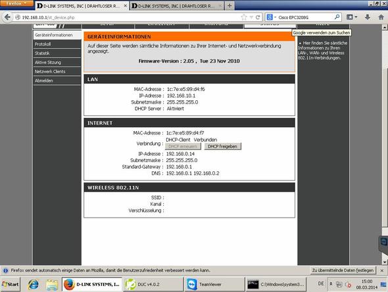
Task: Reload the page with the refresh icon
Action: [258, 17]
